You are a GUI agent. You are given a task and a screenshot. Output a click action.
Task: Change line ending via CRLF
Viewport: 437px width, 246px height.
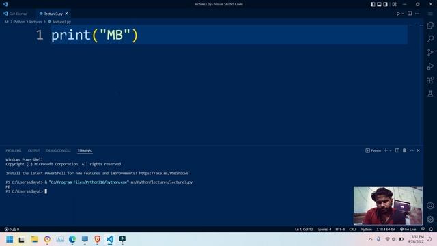coord(353,230)
